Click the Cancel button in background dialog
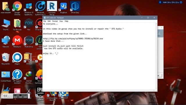 tap(160, 76)
